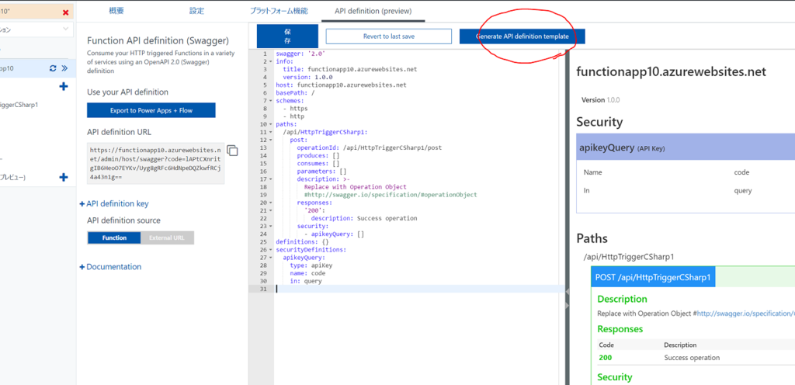Save the API definition with 保存
Viewport: 795px width, 385px height.
point(287,36)
